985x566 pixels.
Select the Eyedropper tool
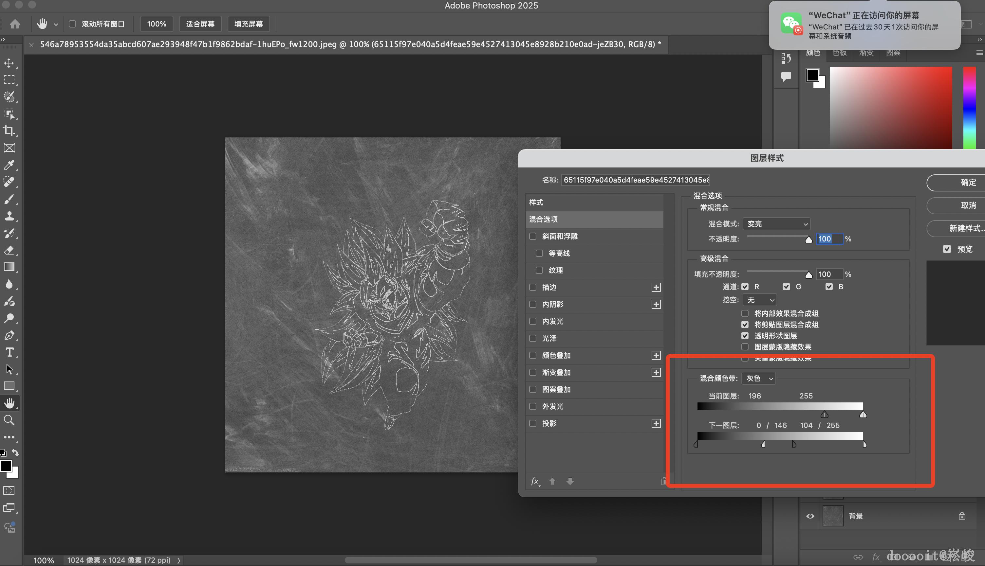coord(9,165)
